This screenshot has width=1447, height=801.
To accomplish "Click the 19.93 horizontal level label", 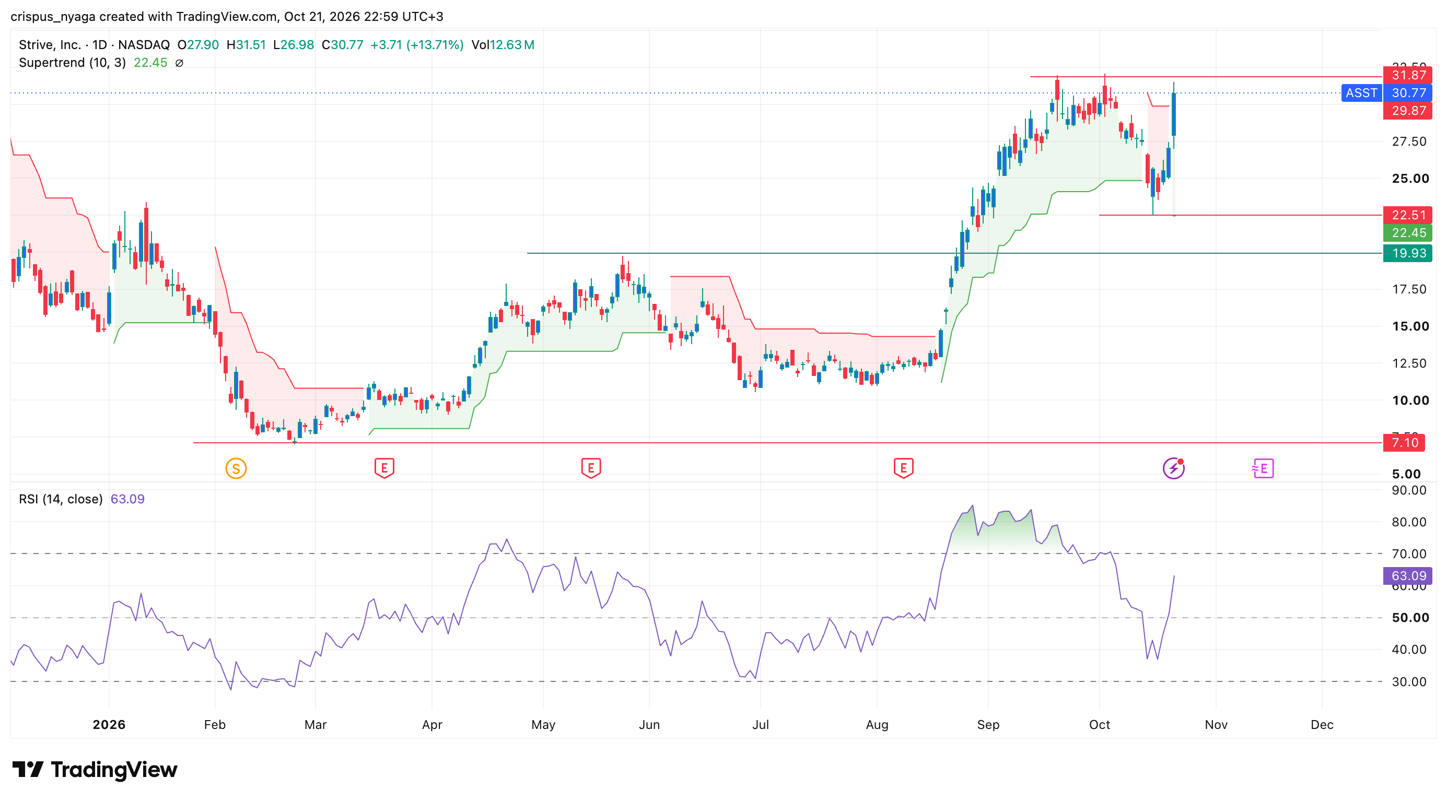I will [x=1408, y=253].
